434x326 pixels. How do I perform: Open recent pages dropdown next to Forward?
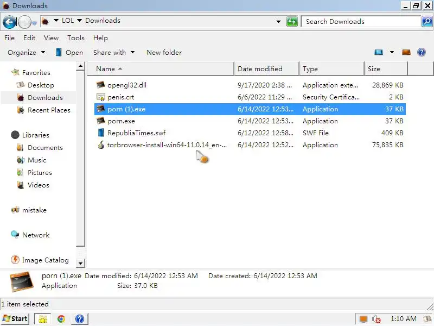tap(34, 23)
